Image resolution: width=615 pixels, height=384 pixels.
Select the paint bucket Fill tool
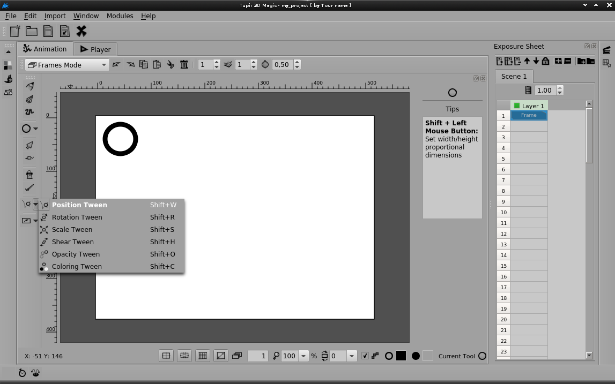[x=29, y=175]
